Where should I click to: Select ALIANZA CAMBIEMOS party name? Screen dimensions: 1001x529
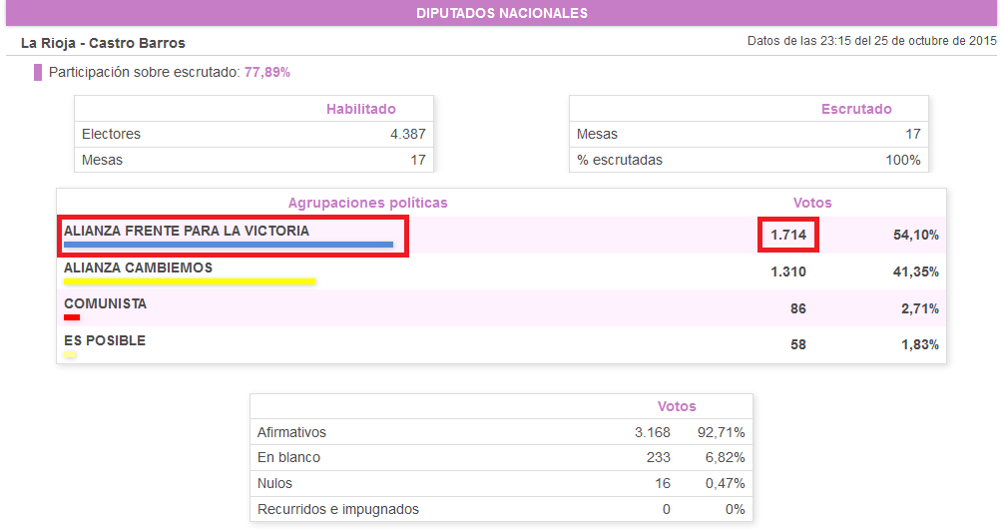[x=138, y=267]
